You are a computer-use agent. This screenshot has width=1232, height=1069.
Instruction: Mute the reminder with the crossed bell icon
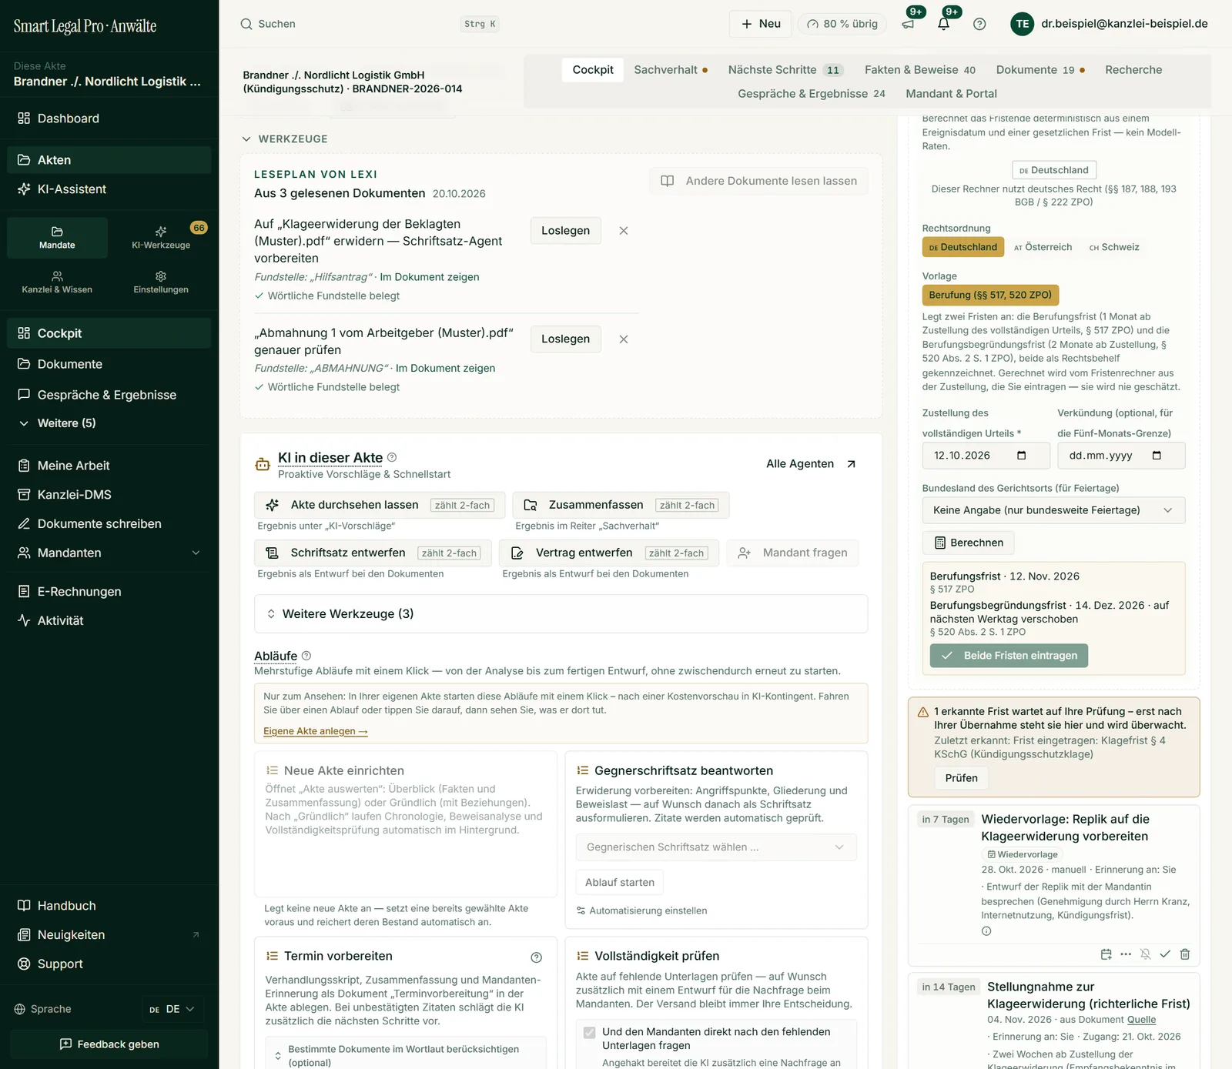[1146, 954]
